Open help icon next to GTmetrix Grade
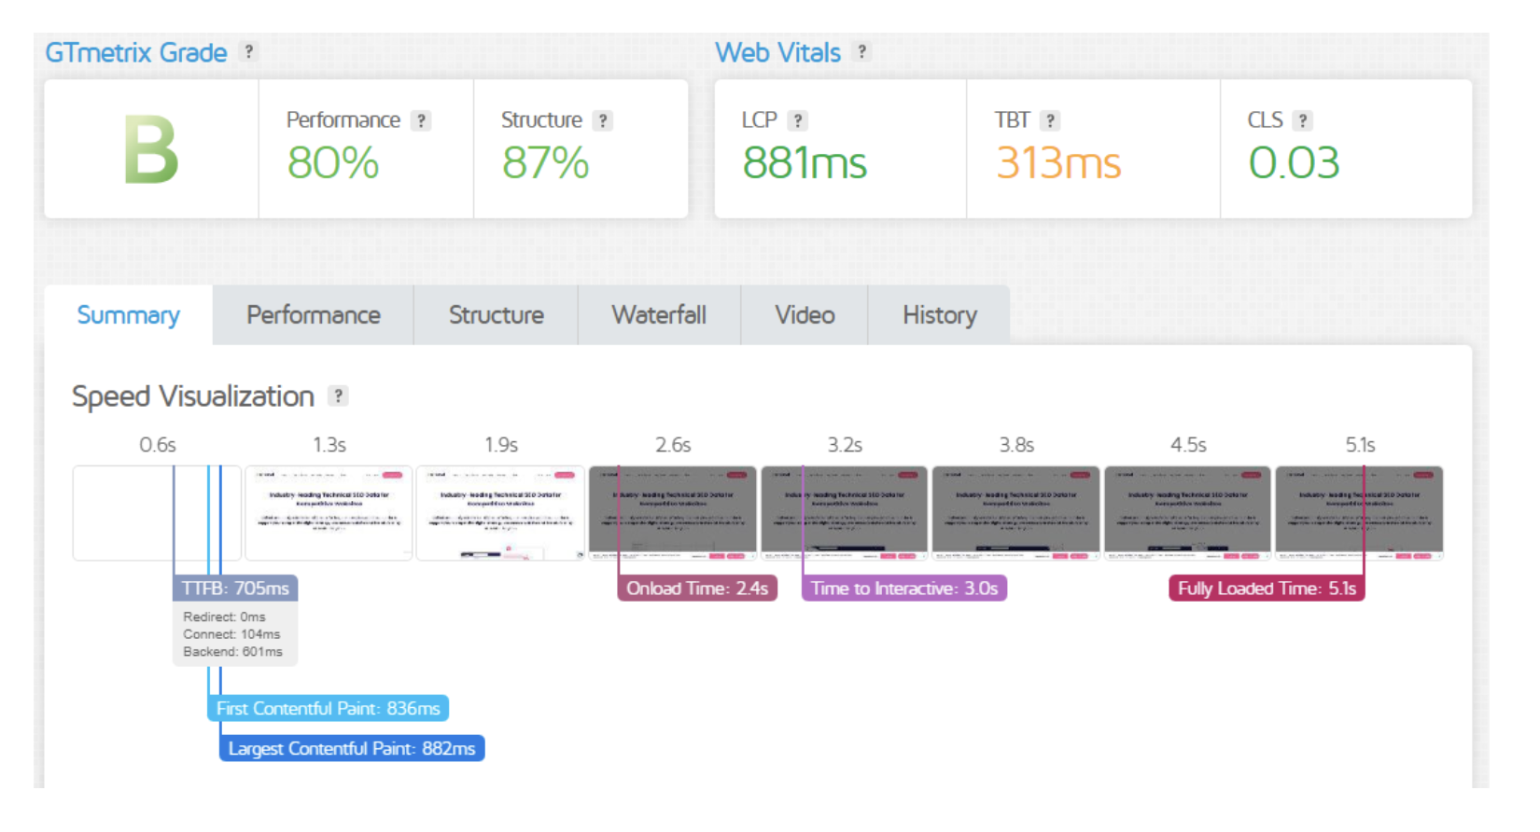 click(248, 52)
